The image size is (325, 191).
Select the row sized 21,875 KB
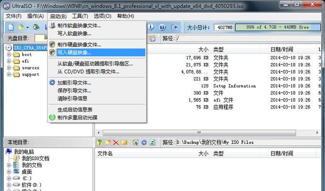pos(208,65)
